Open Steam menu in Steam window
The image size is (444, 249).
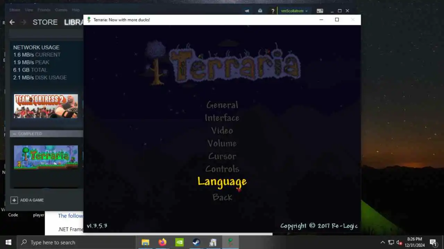click(x=15, y=10)
